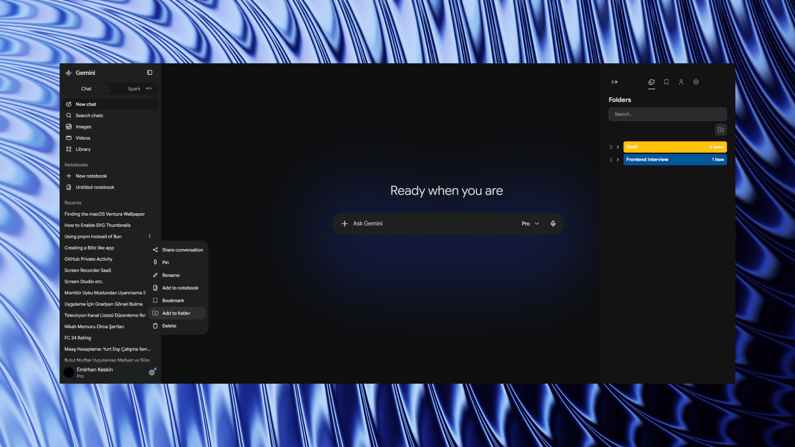Select the blue Frontend Interview folder
Viewport: 795px width, 447px height.
tap(675, 160)
